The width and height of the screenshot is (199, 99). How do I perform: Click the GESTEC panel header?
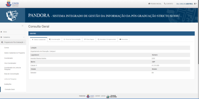tap(112, 34)
